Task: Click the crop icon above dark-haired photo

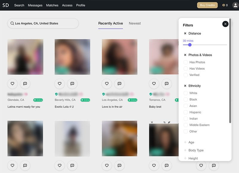Action: pyautogui.click(x=164, y=122)
